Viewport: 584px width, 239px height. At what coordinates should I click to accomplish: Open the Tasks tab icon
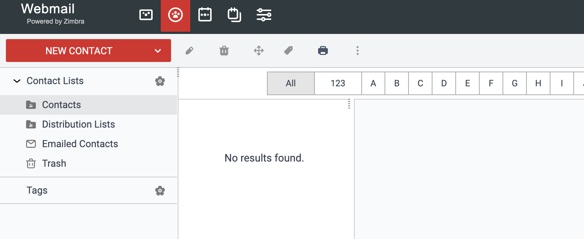pyautogui.click(x=234, y=15)
